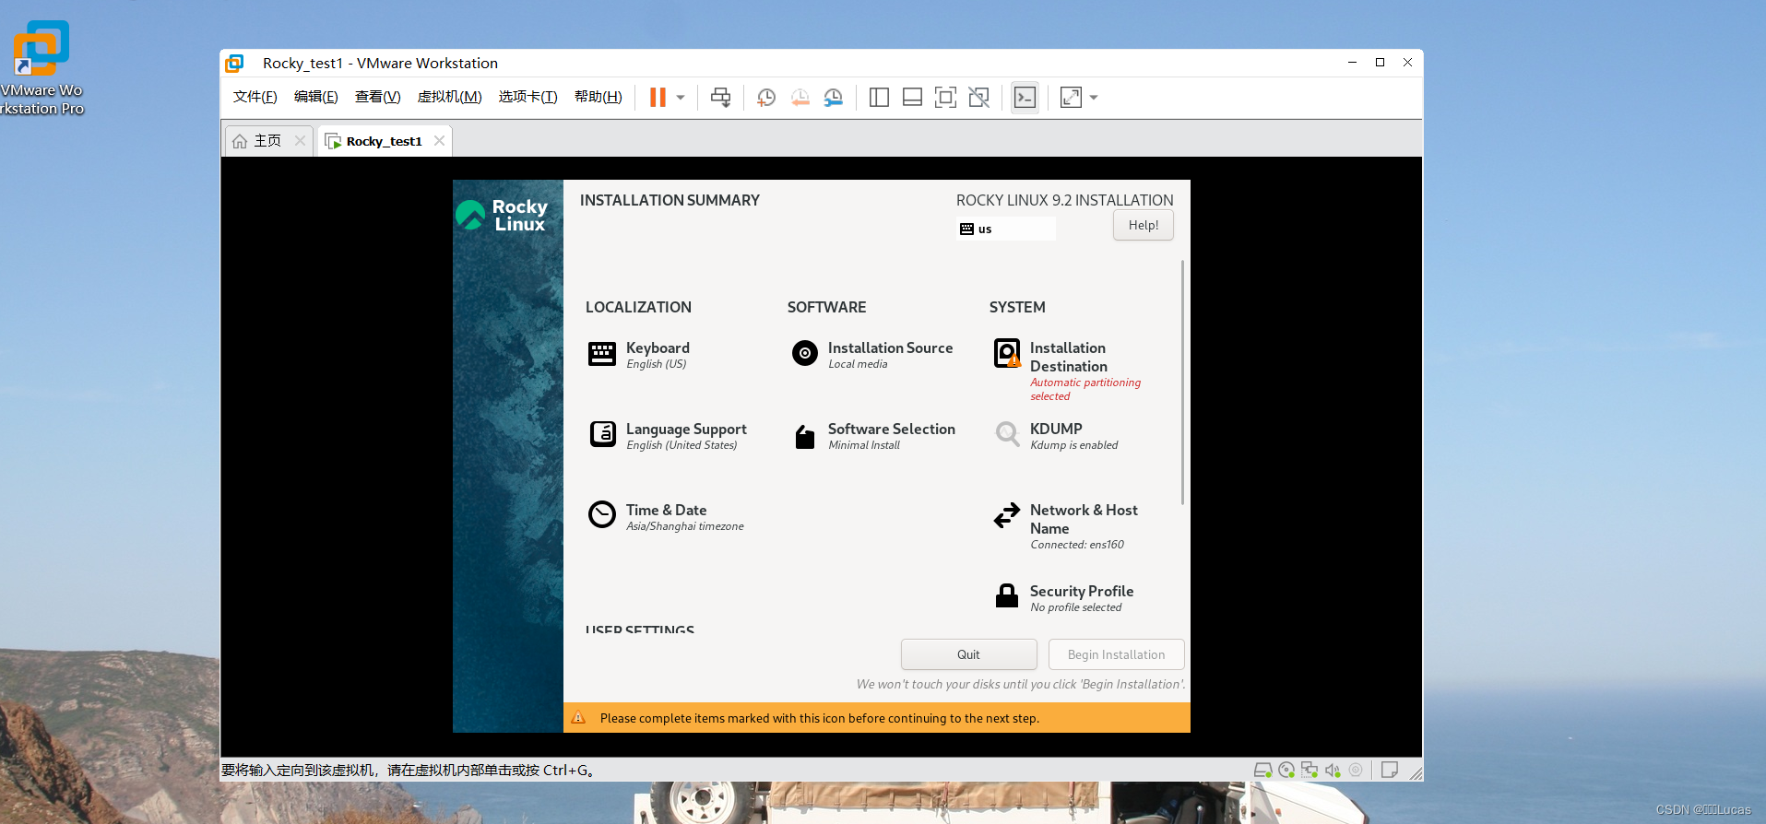Click Software Selection label
Viewport: 1766px width, 824px height.
pyautogui.click(x=892, y=429)
